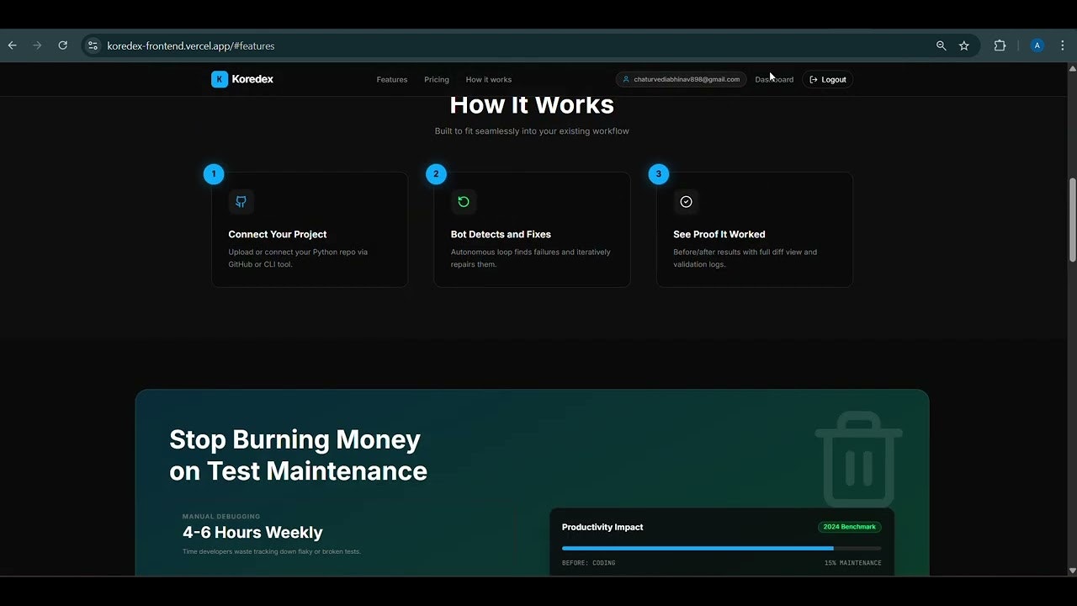
Task: Click the Logout button
Action: [828, 79]
